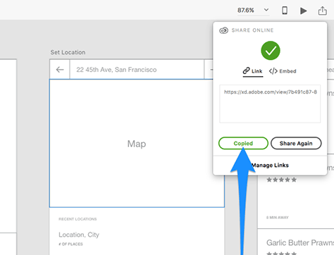Click the 22 45th Ave address field

coord(137,70)
